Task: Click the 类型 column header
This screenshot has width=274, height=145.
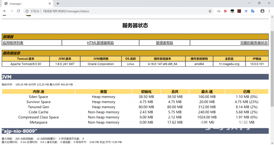Action: pyautogui.click(x=104, y=91)
